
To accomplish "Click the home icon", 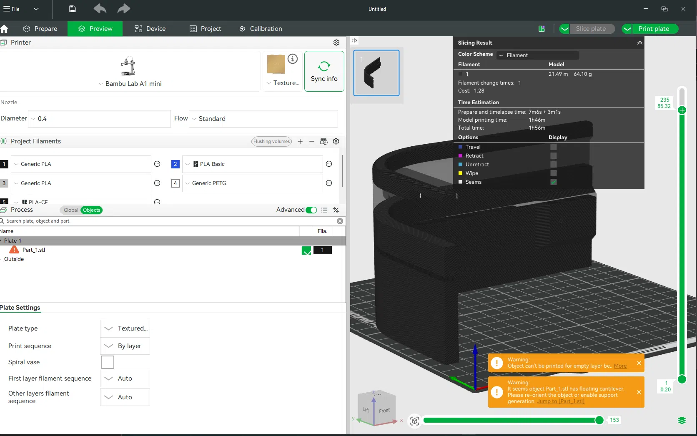I will coord(5,29).
